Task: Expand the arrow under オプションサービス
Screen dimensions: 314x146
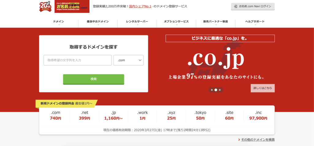Action: [177, 25]
